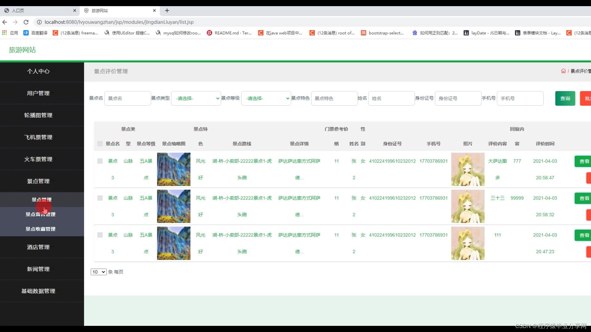This screenshot has height=332, width=591.
Task: Open the 景点等级 dropdown
Action: (x=266, y=98)
